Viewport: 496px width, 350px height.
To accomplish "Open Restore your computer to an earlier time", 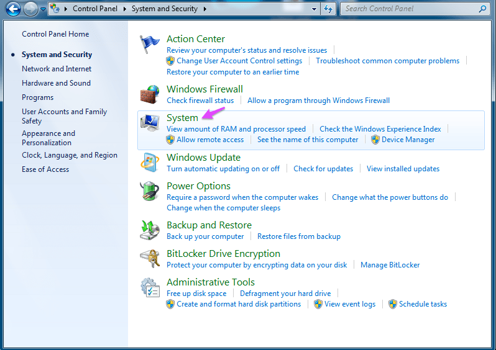I will tap(233, 72).
